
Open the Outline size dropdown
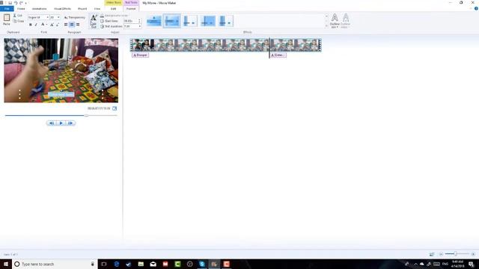(x=335, y=21)
